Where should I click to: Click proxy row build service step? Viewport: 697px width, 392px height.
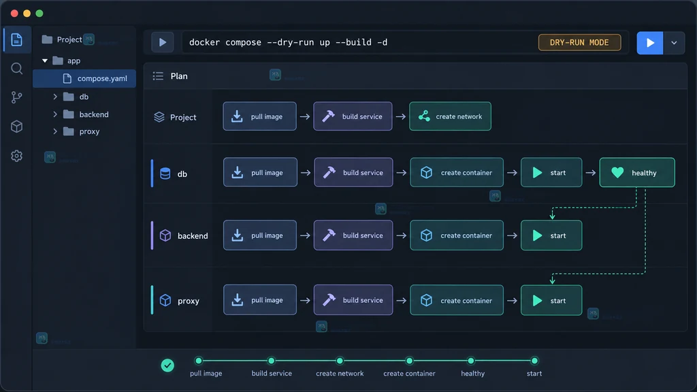pos(353,300)
